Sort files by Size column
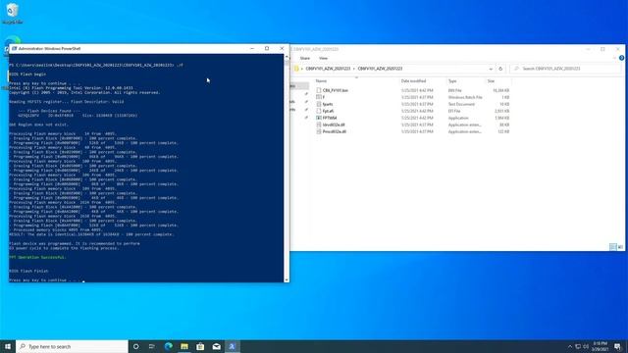Image resolution: width=628 pixels, height=353 pixels. coord(491,81)
